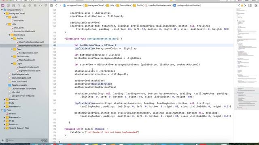Open SignUPController.swift
Screen dimensions: 259x145
coord(28,71)
